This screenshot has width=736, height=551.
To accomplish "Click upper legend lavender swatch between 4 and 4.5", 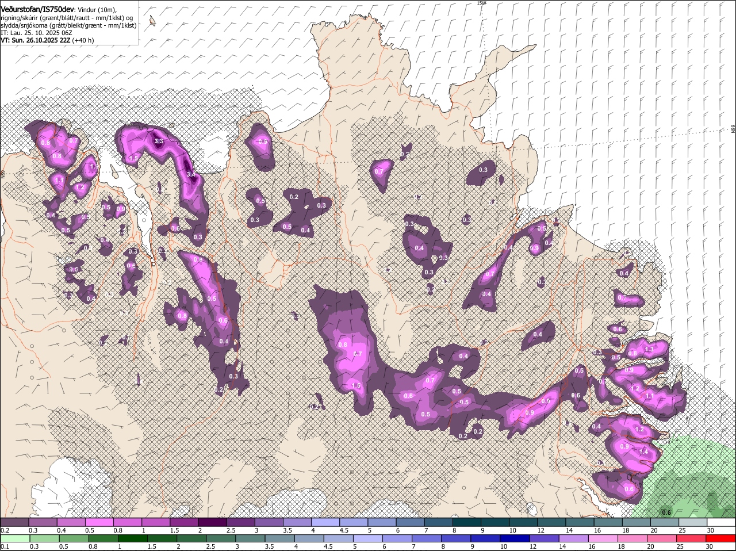I will tap(324, 522).
